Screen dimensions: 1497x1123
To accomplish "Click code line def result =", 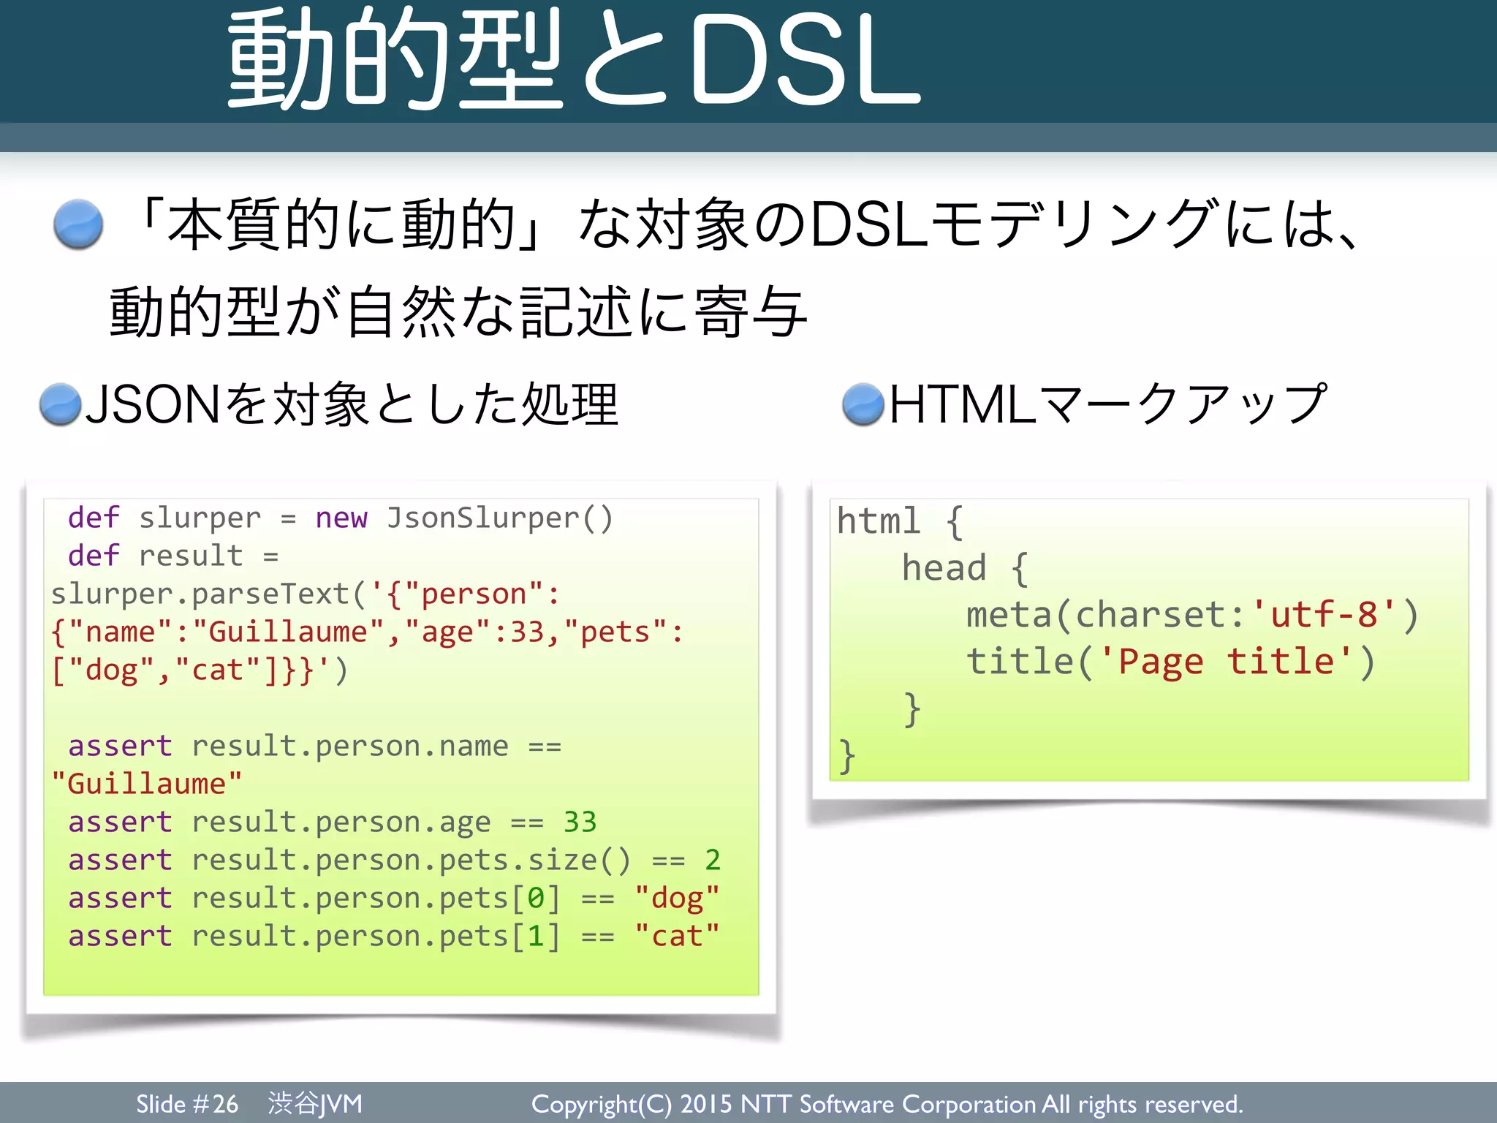I will click(173, 556).
